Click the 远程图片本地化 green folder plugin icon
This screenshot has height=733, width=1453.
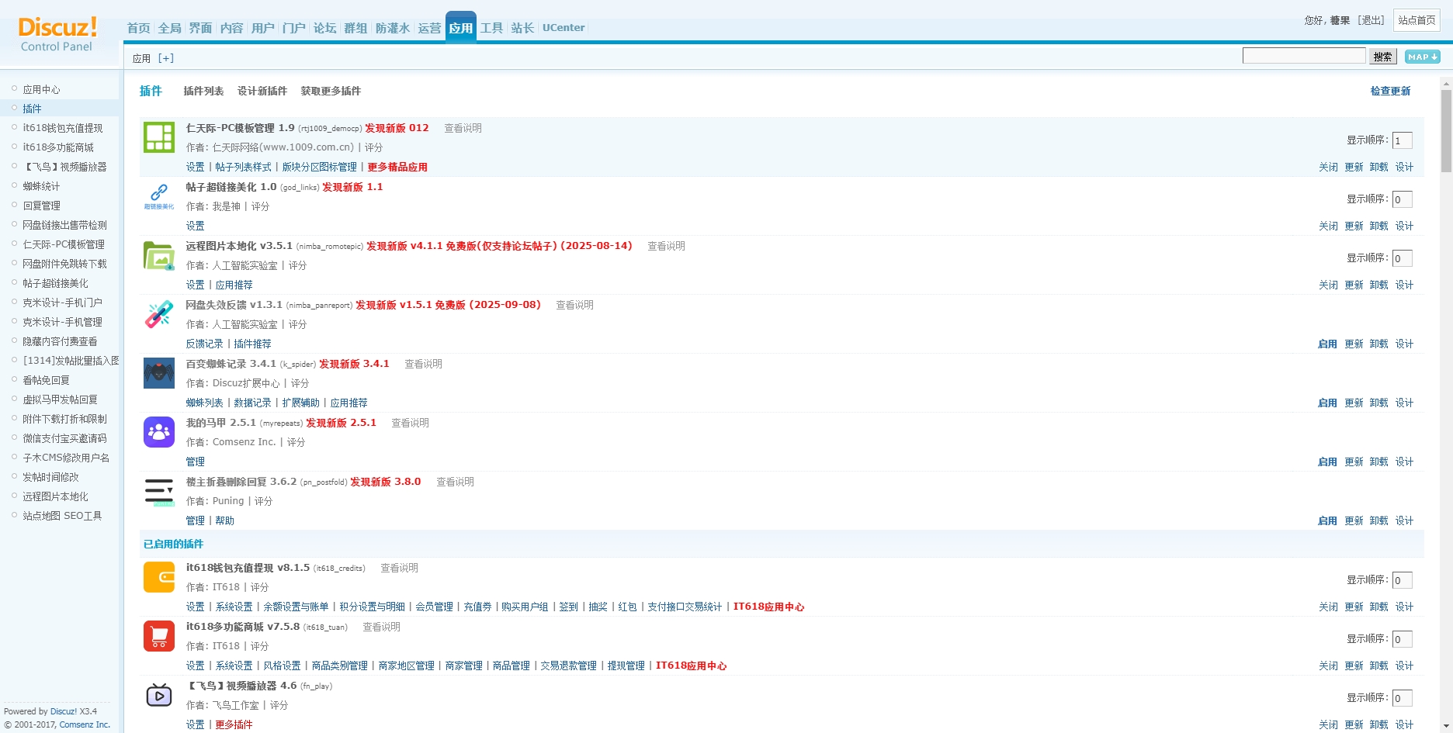point(158,255)
